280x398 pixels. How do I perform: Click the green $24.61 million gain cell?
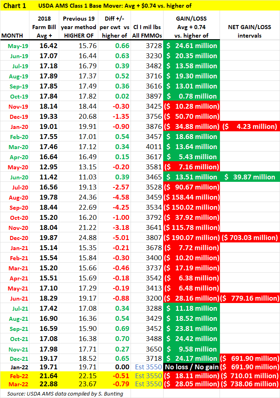coord(191,46)
